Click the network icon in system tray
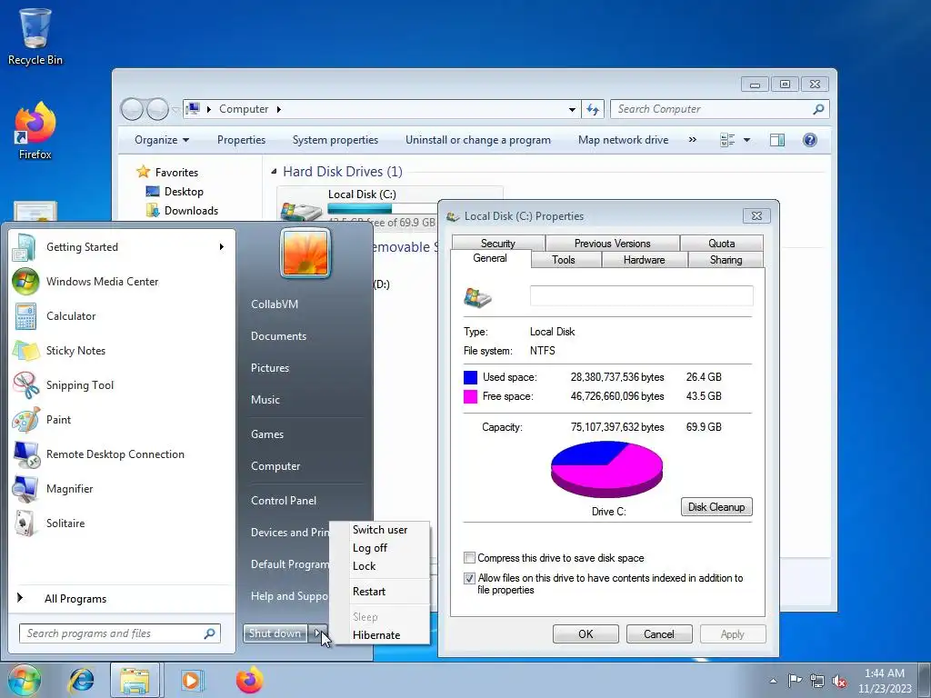This screenshot has width=931, height=698. point(817,681)
